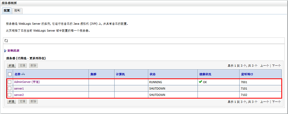The image size is (288, 114).
Task: Sort by the 集群 column header
Action: pyautogui.click(x=93, y=74)
